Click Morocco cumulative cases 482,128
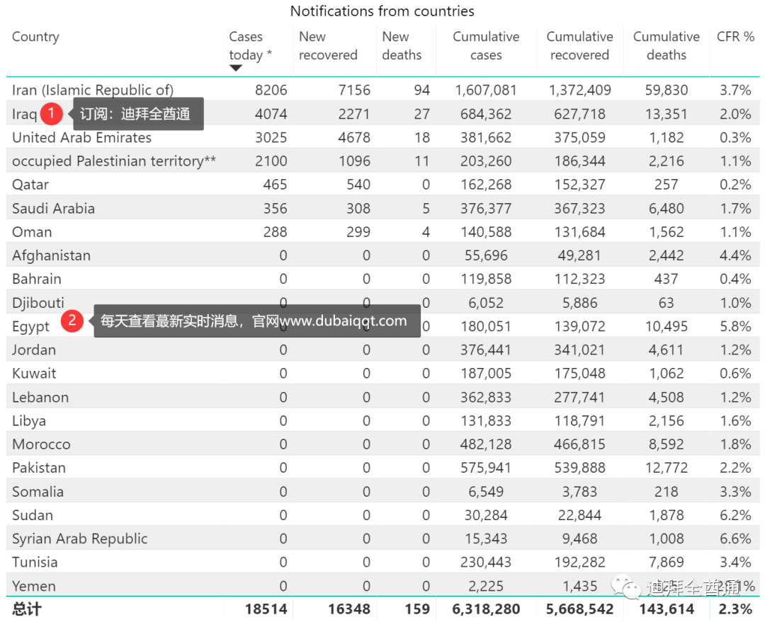 coord(486,444)
